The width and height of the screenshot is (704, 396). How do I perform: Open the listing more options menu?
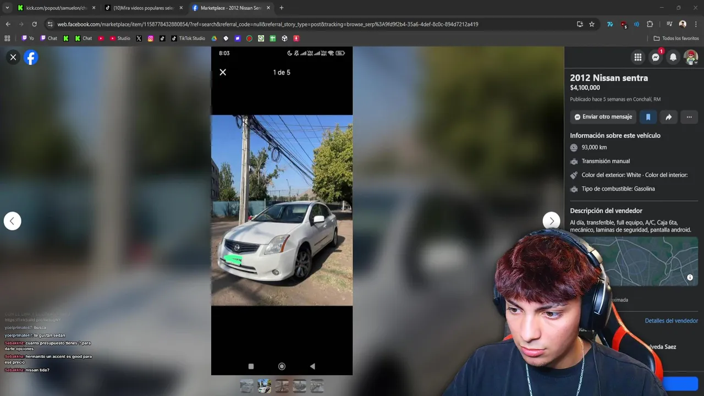[689, 117]
